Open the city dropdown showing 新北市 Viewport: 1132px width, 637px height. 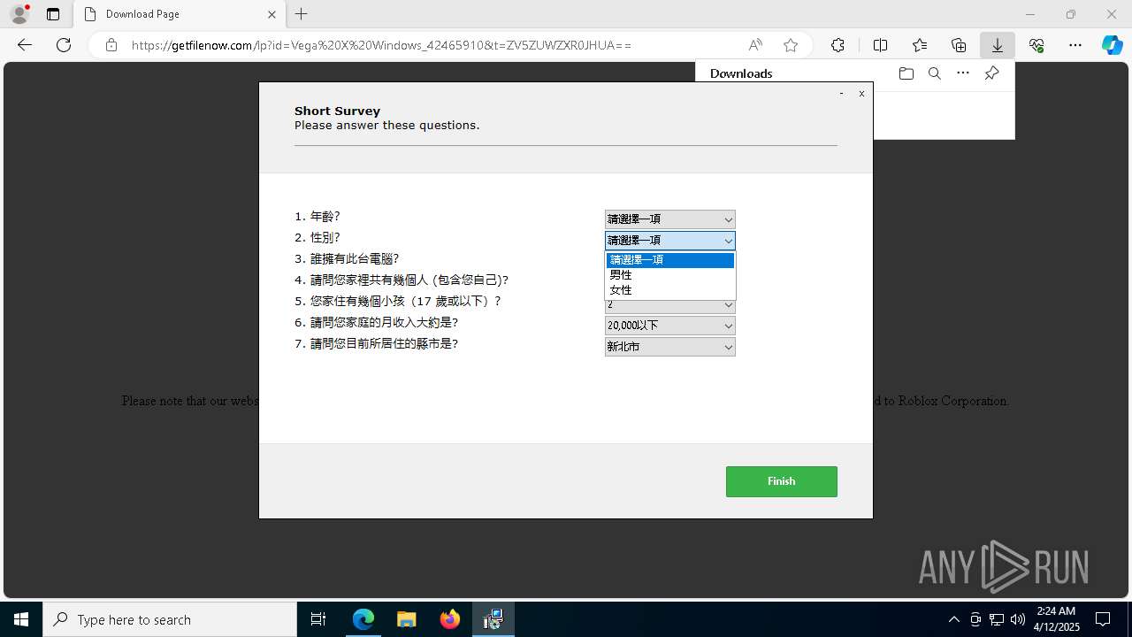[x=669, y=347]
